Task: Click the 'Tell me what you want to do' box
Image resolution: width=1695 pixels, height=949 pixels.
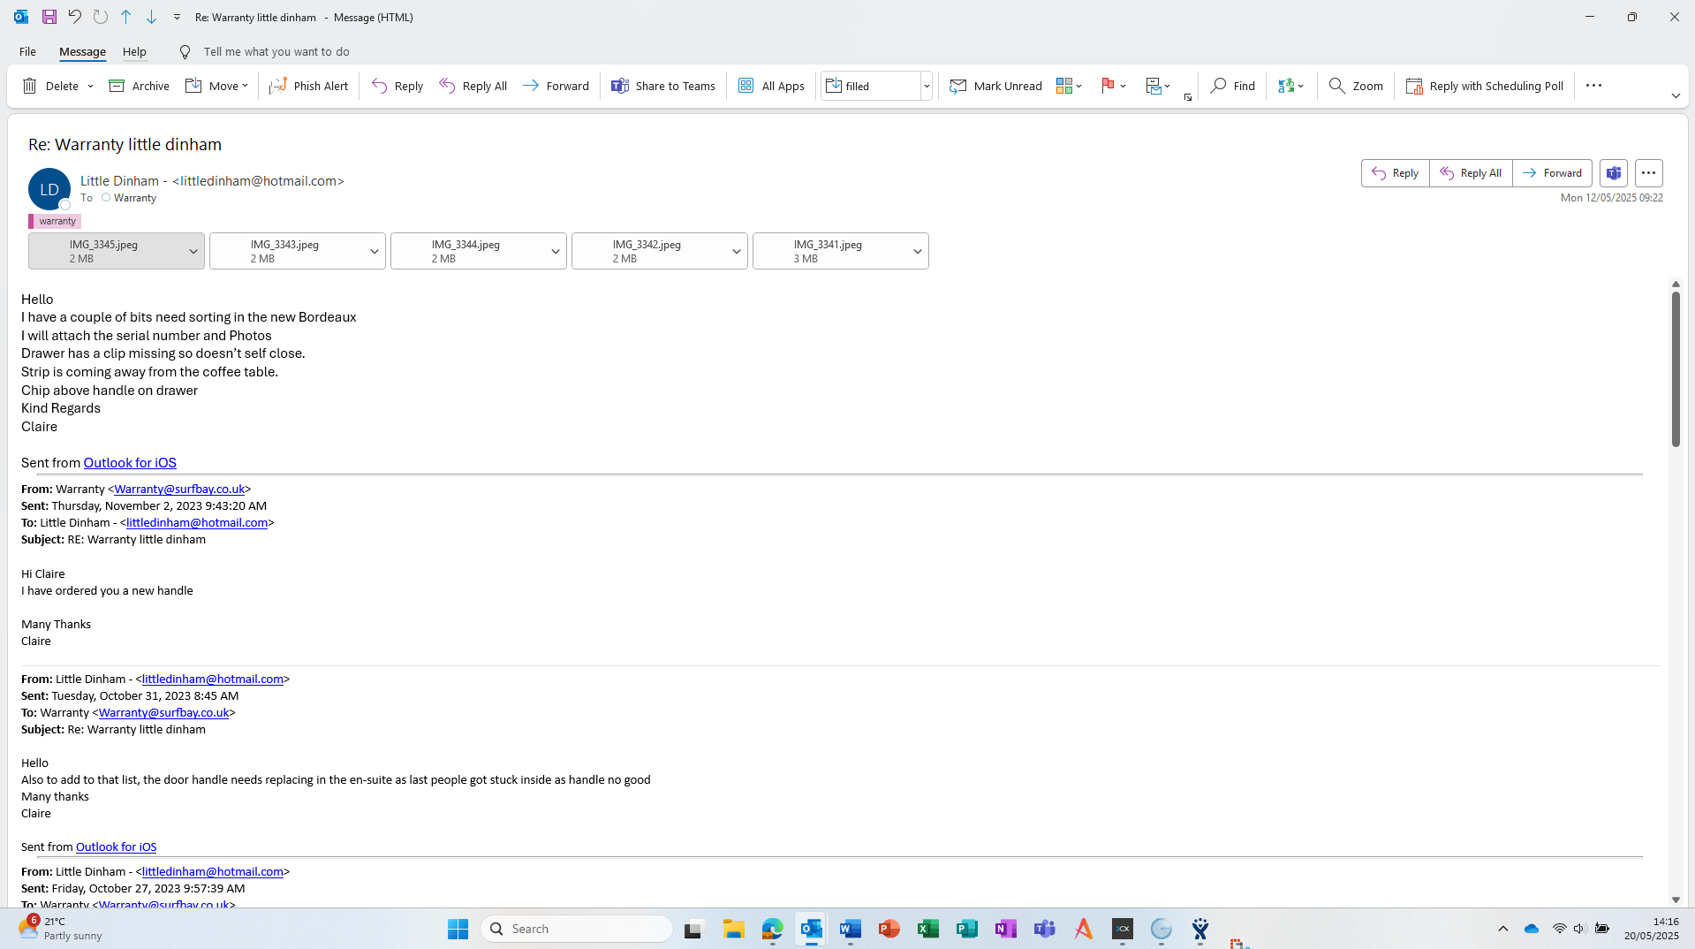Action: (276, 51)
